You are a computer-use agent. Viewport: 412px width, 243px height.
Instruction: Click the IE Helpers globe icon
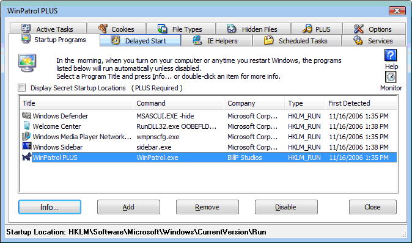(x=197, y=40)
